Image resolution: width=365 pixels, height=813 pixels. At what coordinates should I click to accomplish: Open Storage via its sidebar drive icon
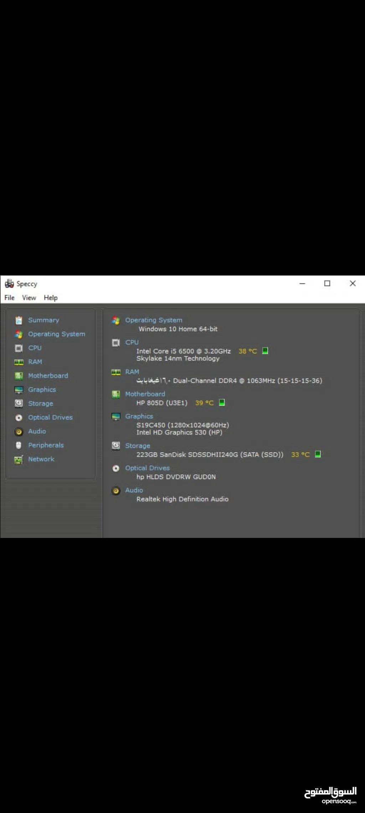[x=19, y=403]
